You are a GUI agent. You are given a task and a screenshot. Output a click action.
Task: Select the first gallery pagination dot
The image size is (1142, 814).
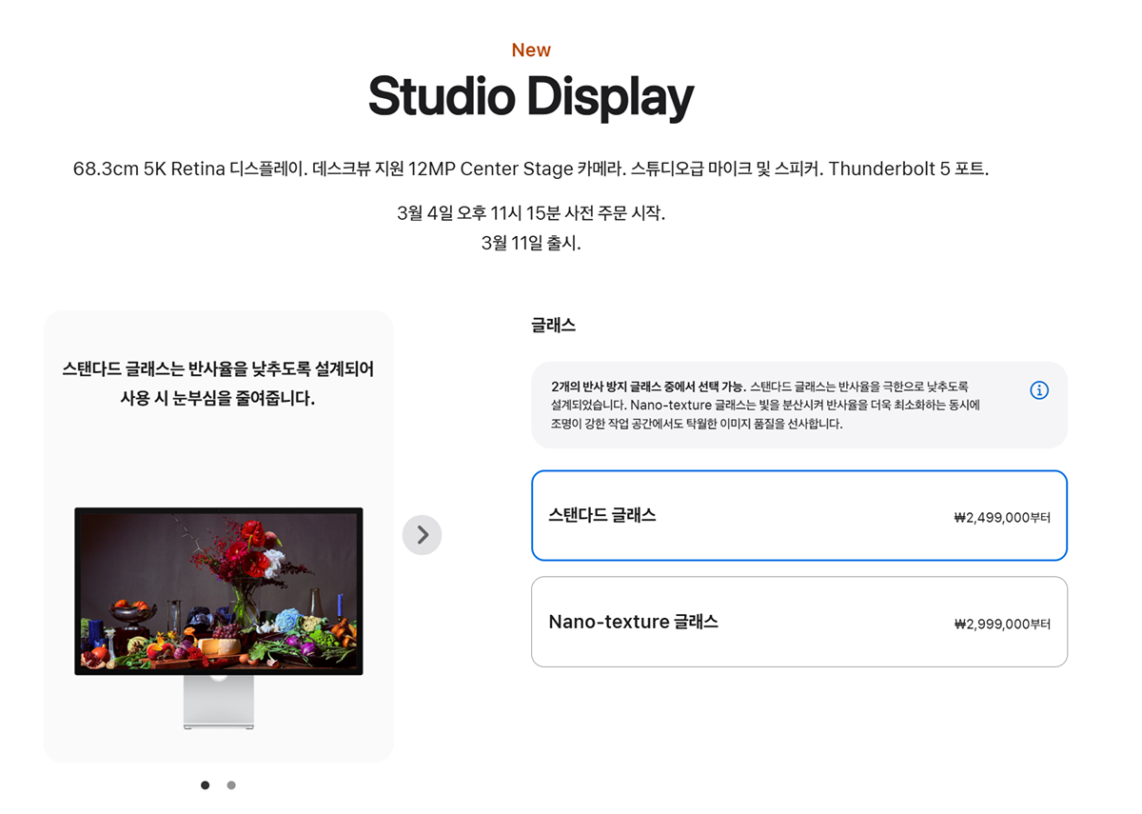206,785
